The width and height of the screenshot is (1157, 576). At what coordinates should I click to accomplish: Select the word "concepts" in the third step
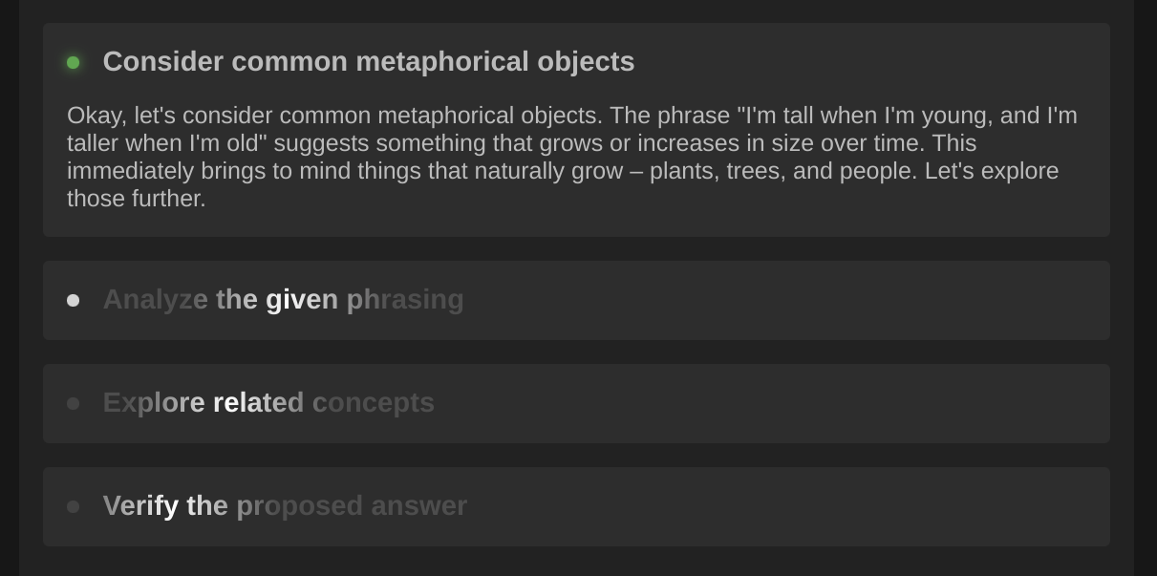point(374,402)
